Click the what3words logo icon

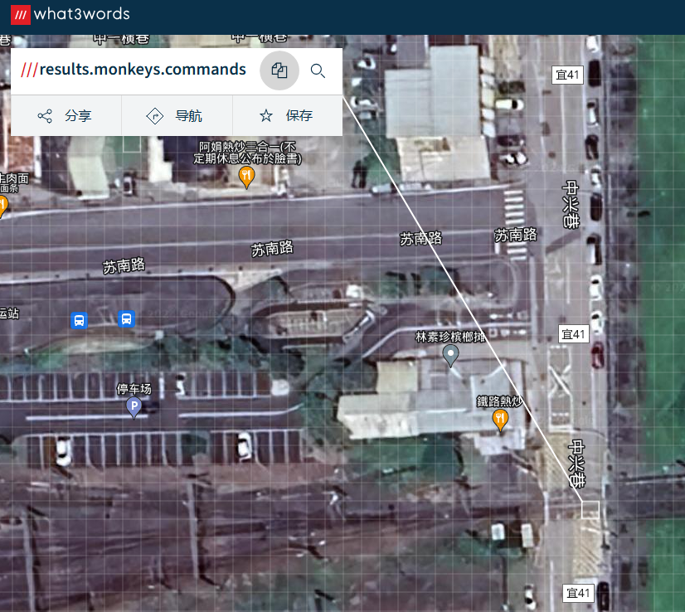pos(21,15)
